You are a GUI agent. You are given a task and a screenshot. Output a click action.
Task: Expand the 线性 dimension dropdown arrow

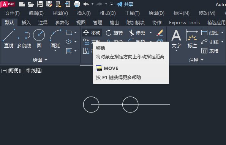[222, 33]
